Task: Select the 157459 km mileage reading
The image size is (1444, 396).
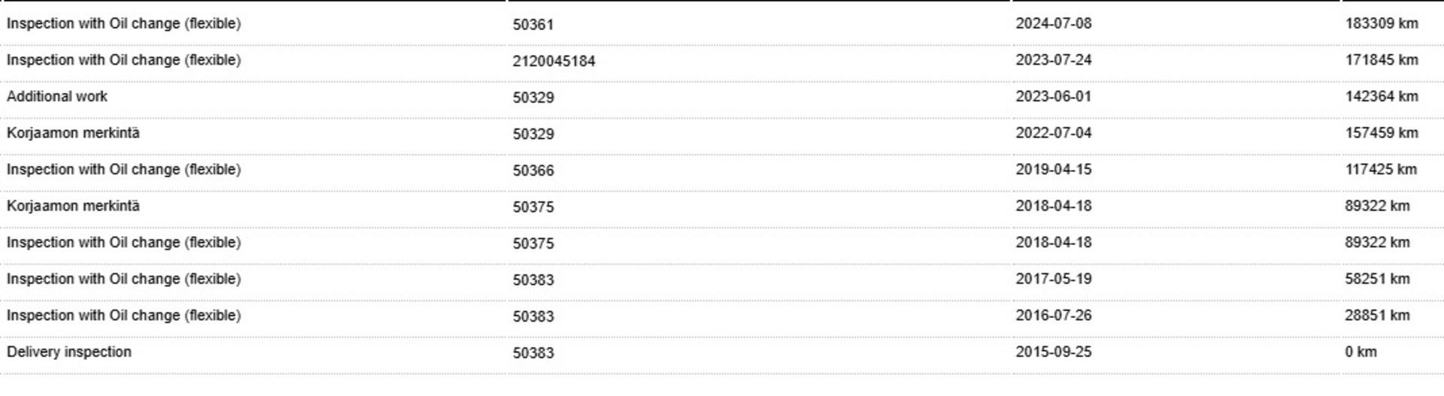Action: (1381, 133)
